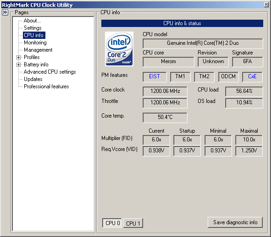271x237 pixels.
Task: Expand the Battery info tree node
Action: (x=18, y=65)
